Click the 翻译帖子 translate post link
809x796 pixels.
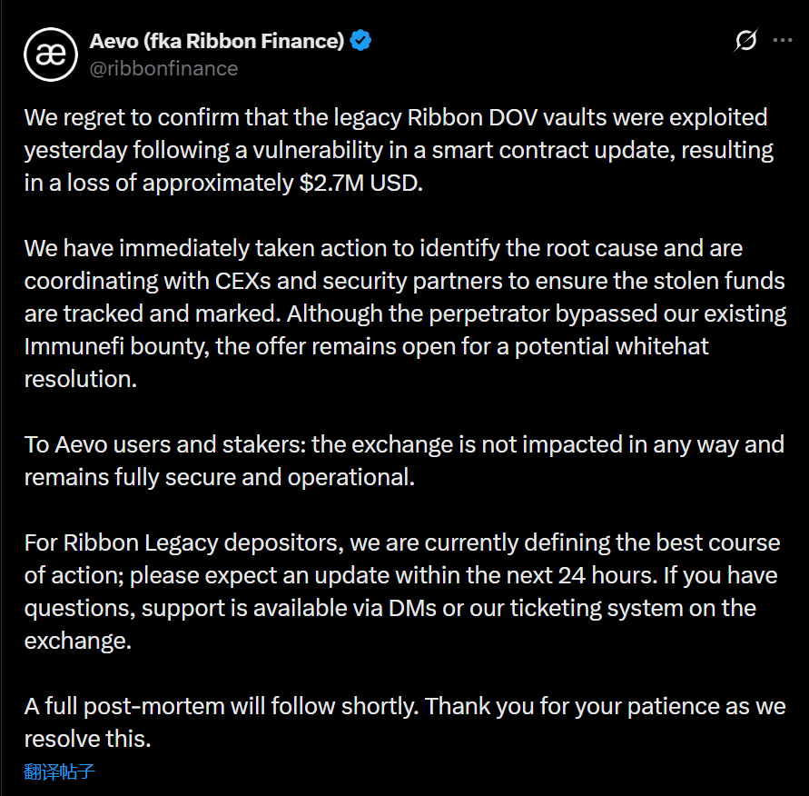tap(59, 772)
